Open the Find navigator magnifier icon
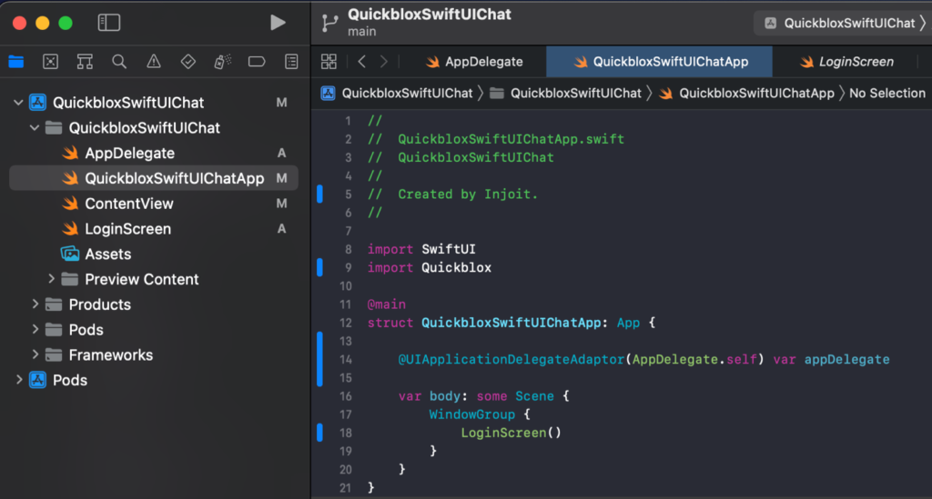 [x=119, y=62]
